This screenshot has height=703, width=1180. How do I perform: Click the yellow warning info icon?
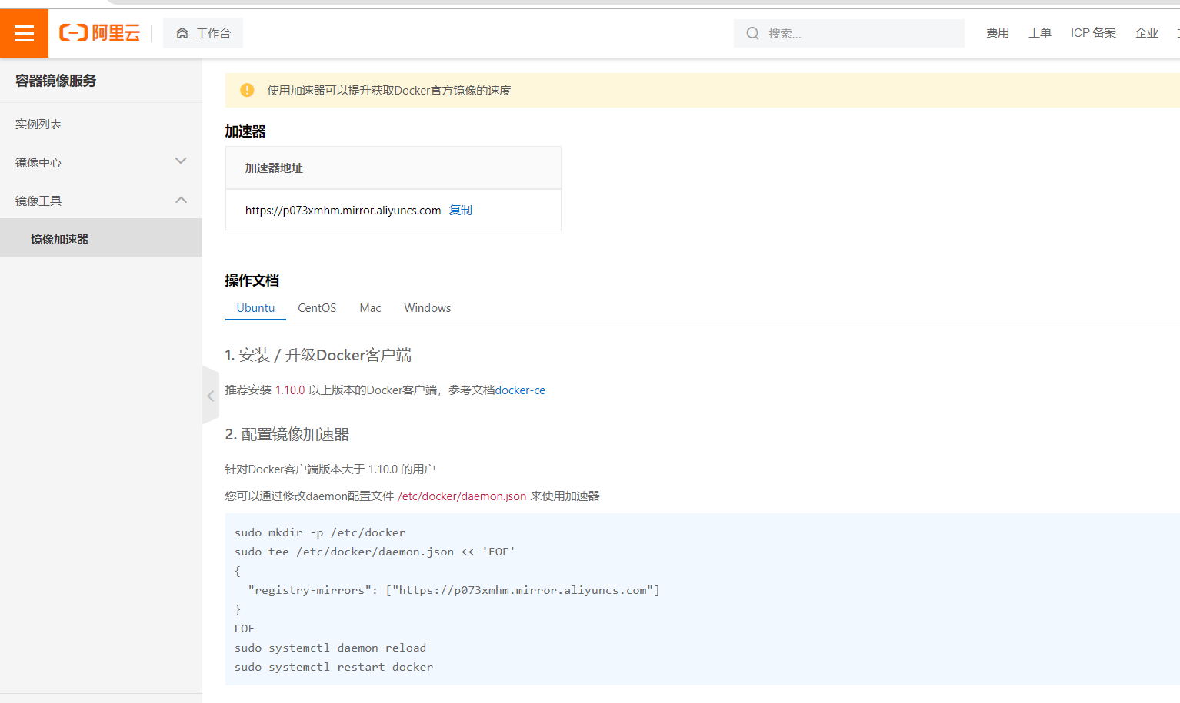tap(247, 90)
